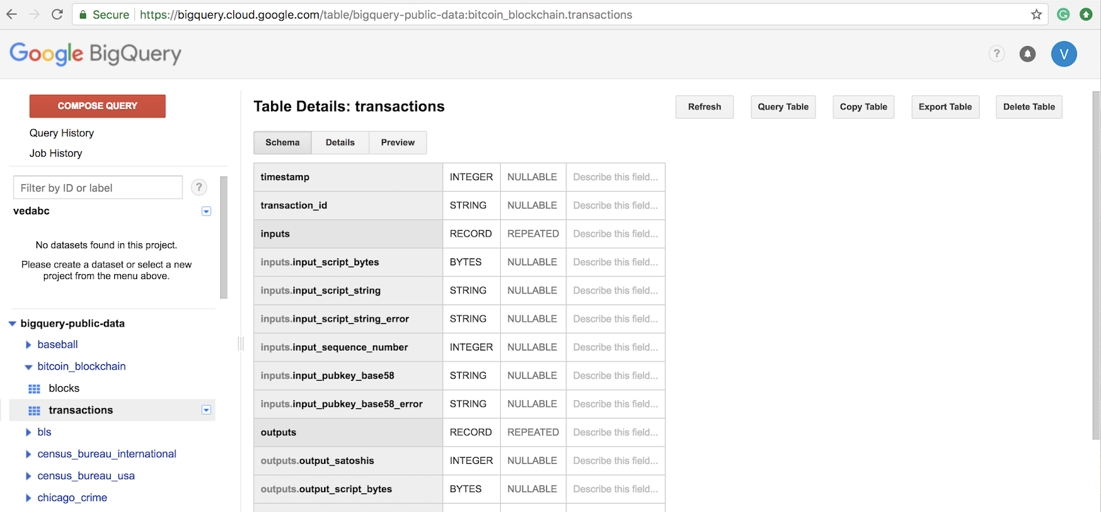The image size is (1101, 512).
Task: Click the main page vertical scrollbar
Action: pyautogui.click(x=1096, y=265)
